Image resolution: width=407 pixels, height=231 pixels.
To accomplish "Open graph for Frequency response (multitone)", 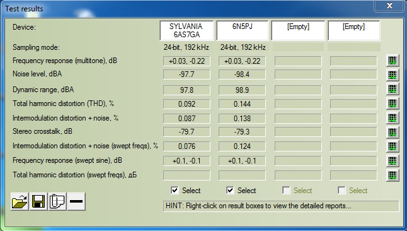I will tap(393, 61).
